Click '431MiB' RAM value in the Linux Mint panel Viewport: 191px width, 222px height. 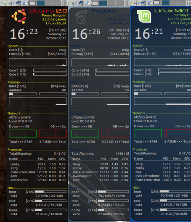(x=140, y=90)
